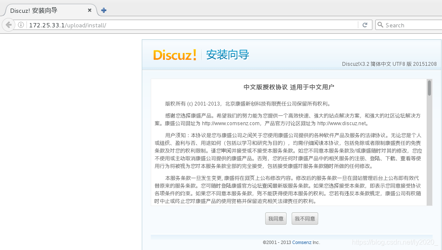This screenshot has width=442, height=250.
Task: Click the 我不同意 button
Action: [x=305, y=219]
